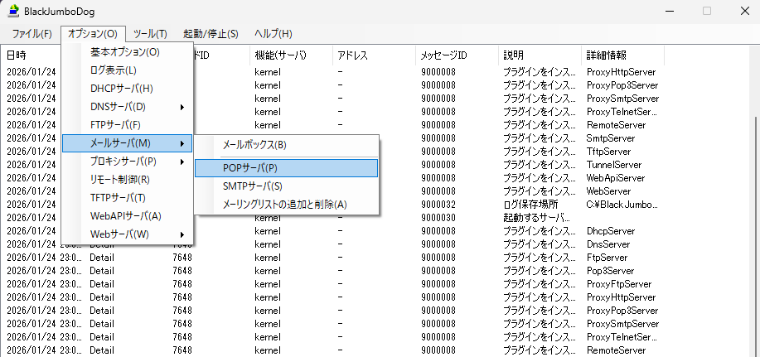This screenshot has width=760, height=357.
Task: Open the ファイル(F) menu
Action: point(32,34)
